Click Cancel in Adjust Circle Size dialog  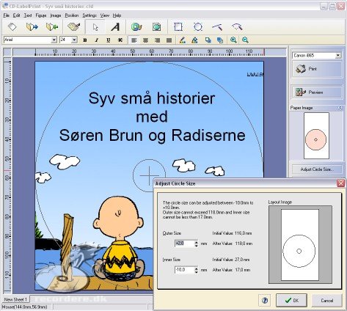327,300
